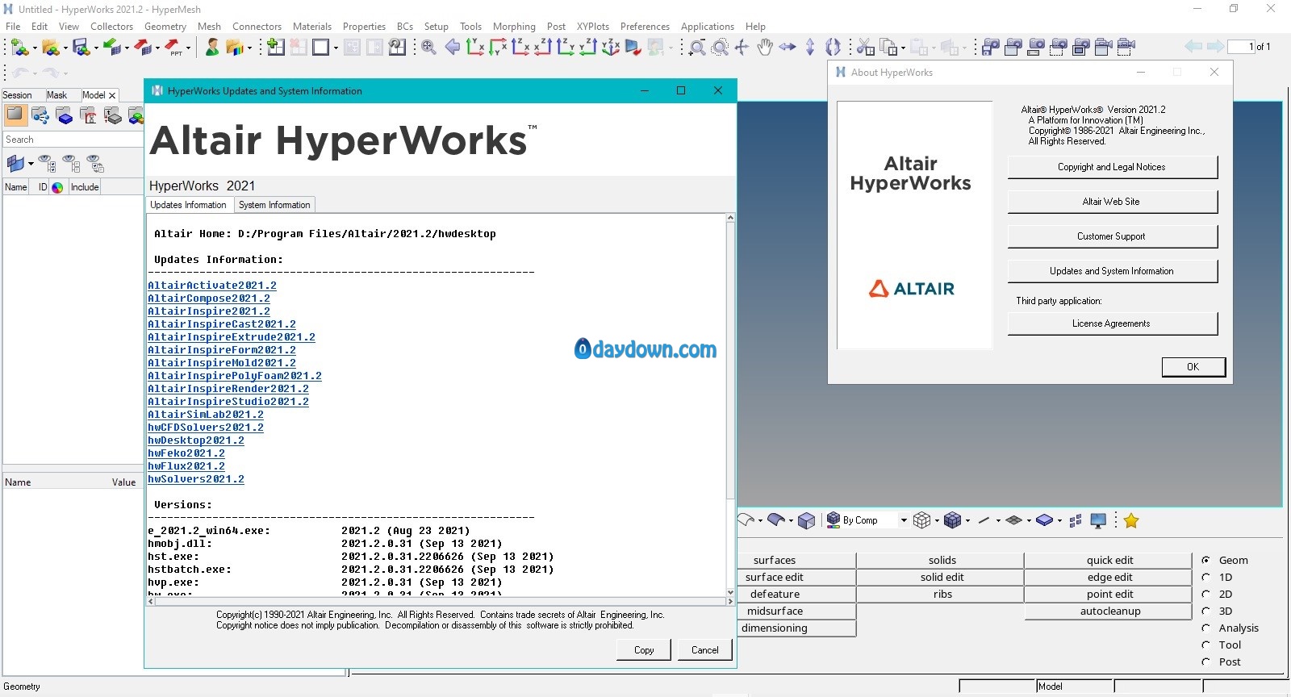Click the vertical scrollbar in Updates Information pane
The image size is (1291, 697).
tap(730, 405)
